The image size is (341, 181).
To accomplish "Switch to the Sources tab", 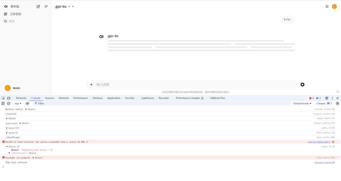I will tap(50, 98).
